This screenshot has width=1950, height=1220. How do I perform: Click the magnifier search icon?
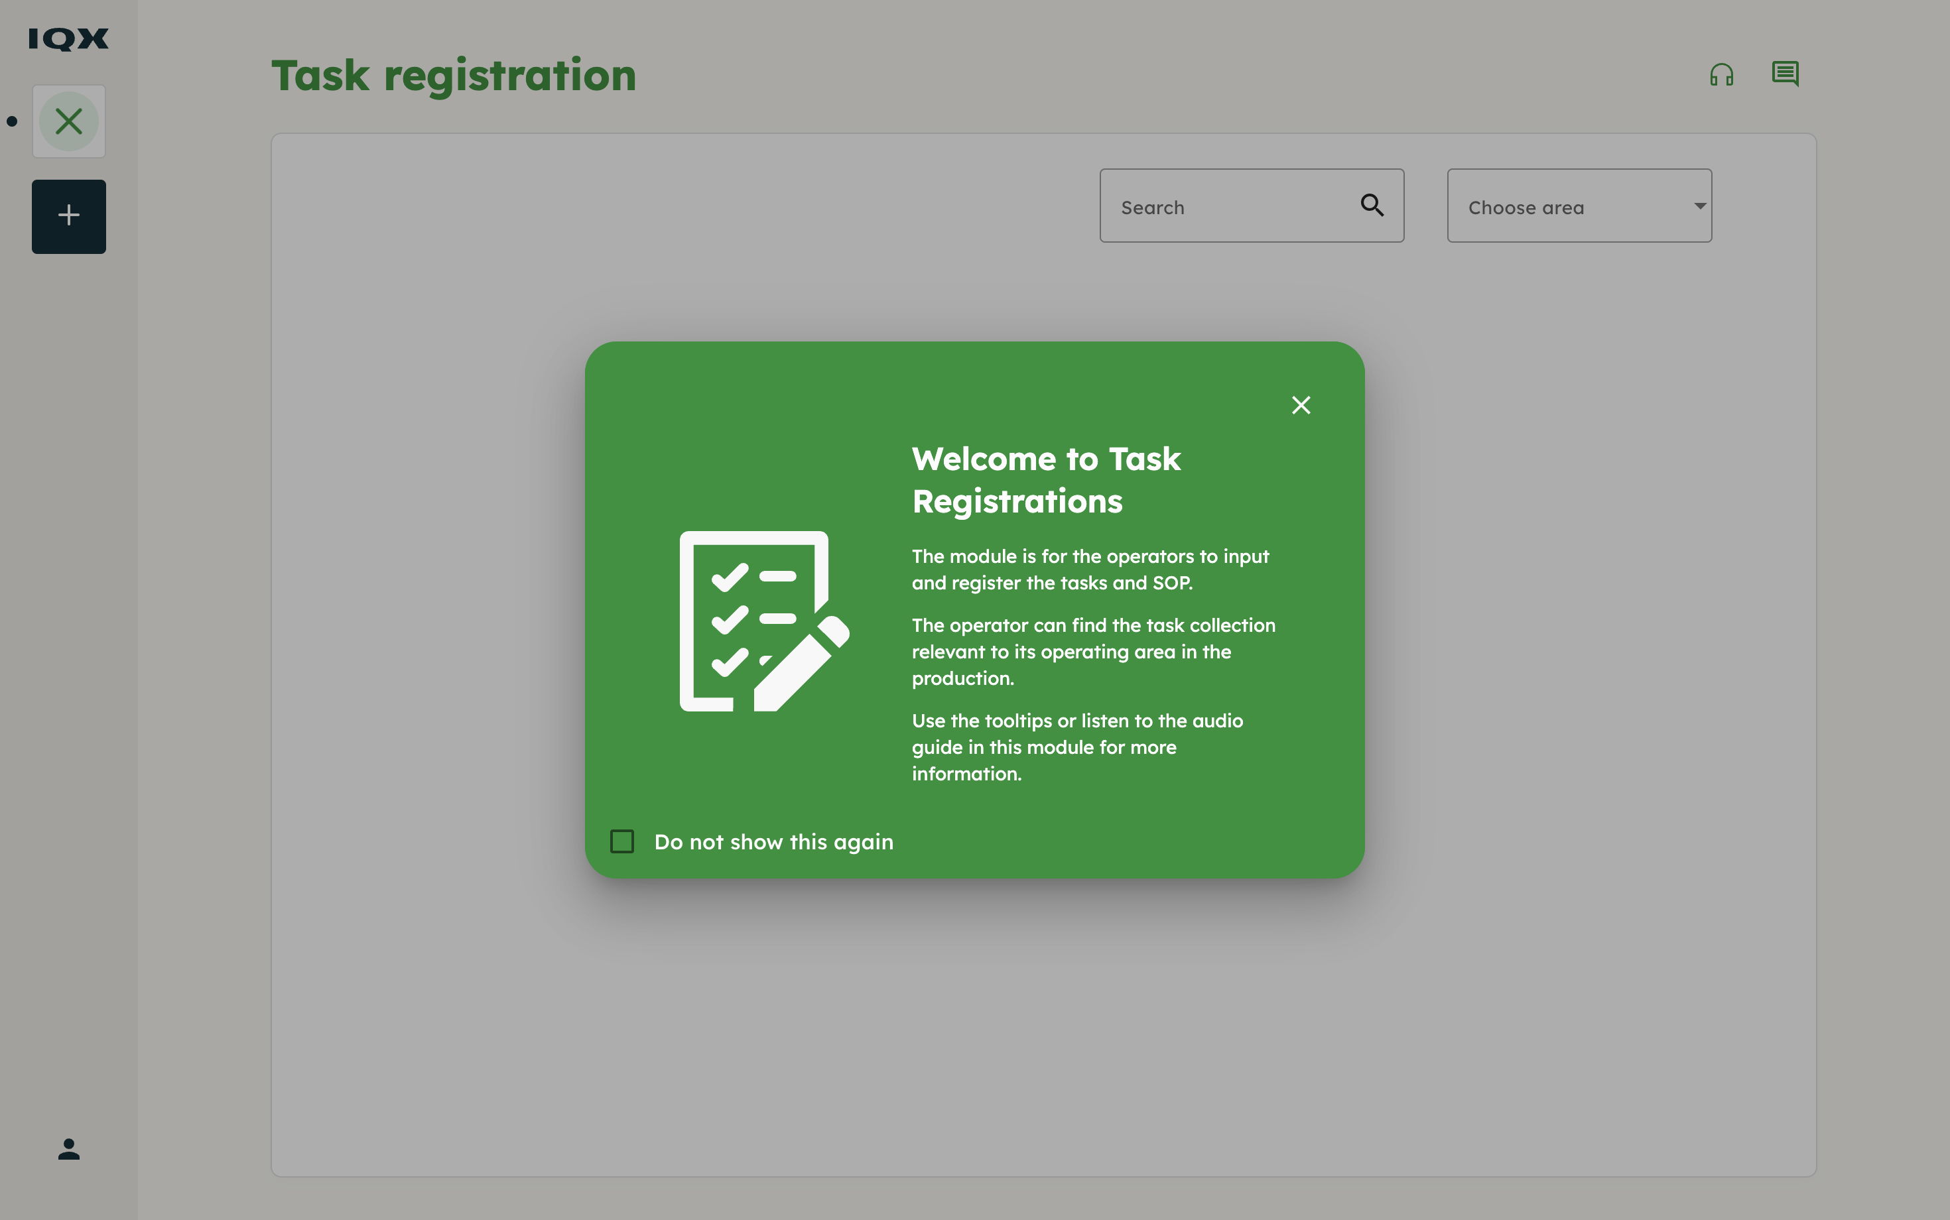tap(1372, 206)
